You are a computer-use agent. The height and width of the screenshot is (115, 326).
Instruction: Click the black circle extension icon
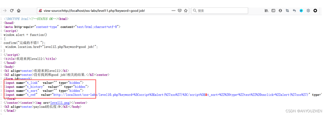(315, 11)
